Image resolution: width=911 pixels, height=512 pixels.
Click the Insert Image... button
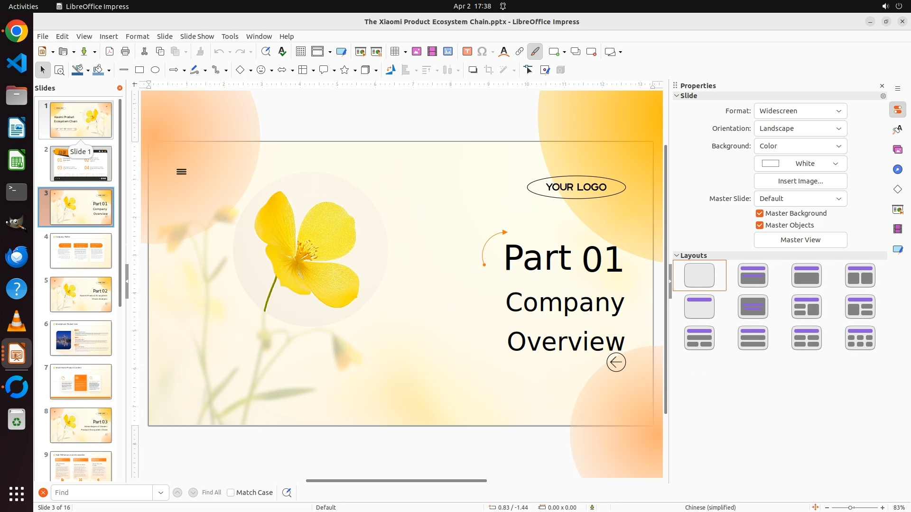pos(800,181)
